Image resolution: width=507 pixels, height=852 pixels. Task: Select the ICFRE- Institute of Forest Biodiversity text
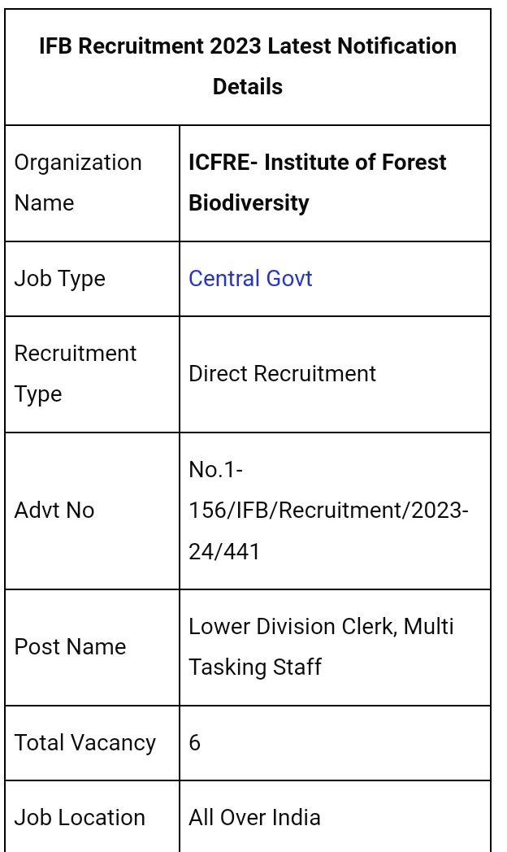(x=318, y=183)
